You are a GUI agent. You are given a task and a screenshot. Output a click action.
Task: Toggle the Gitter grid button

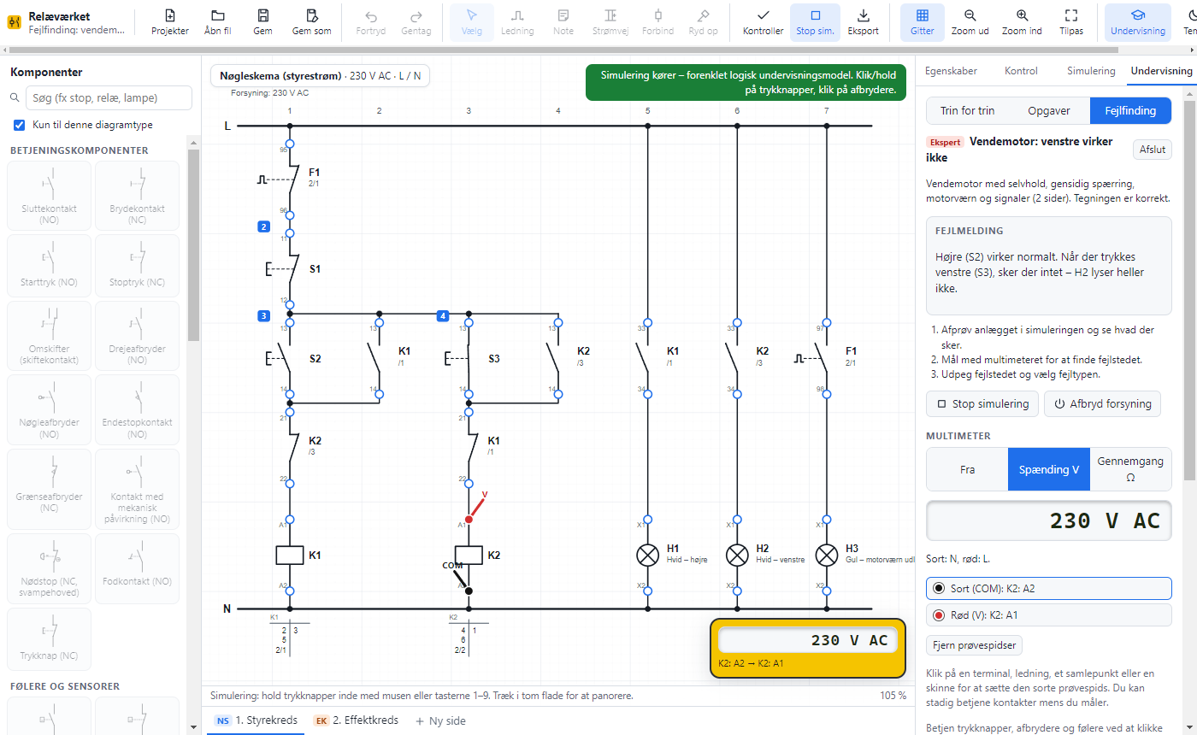(922, 22)
